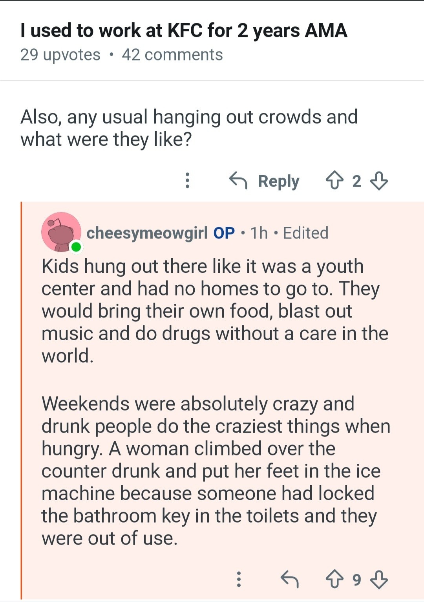Upvote the comment with score 2
Screen dimensions: 424x602
point(334,181)
